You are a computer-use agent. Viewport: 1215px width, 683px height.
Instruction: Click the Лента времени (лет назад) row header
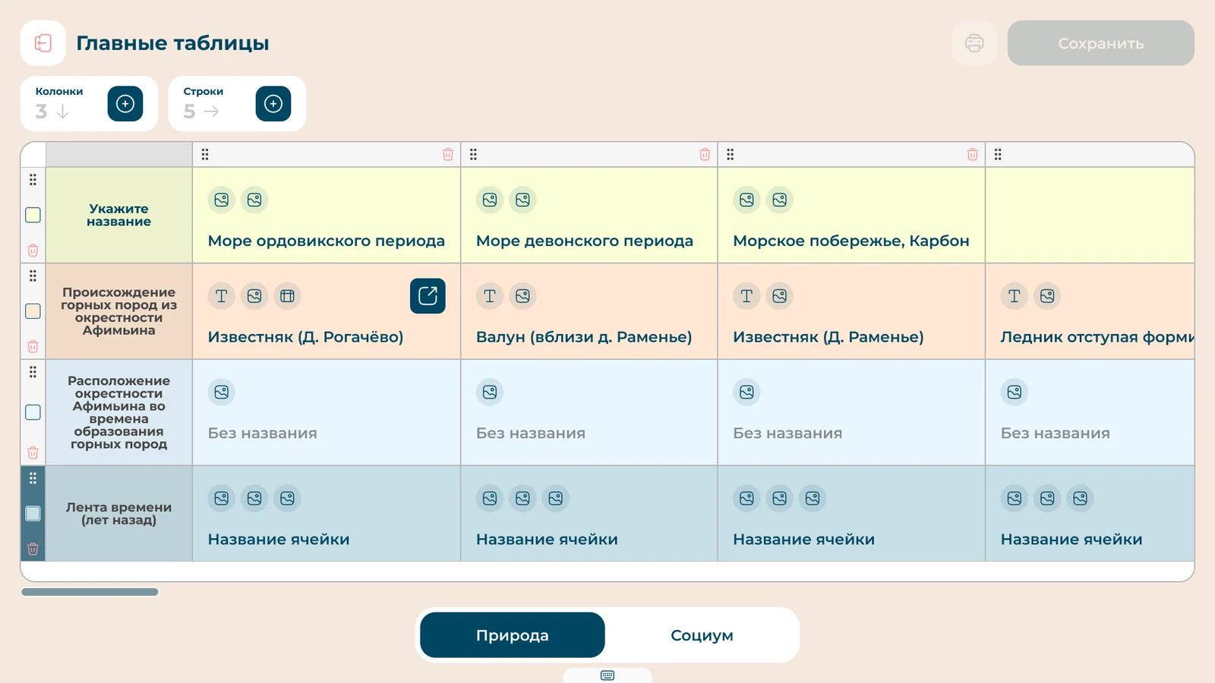pyautogui.click(x=119, y=514)
